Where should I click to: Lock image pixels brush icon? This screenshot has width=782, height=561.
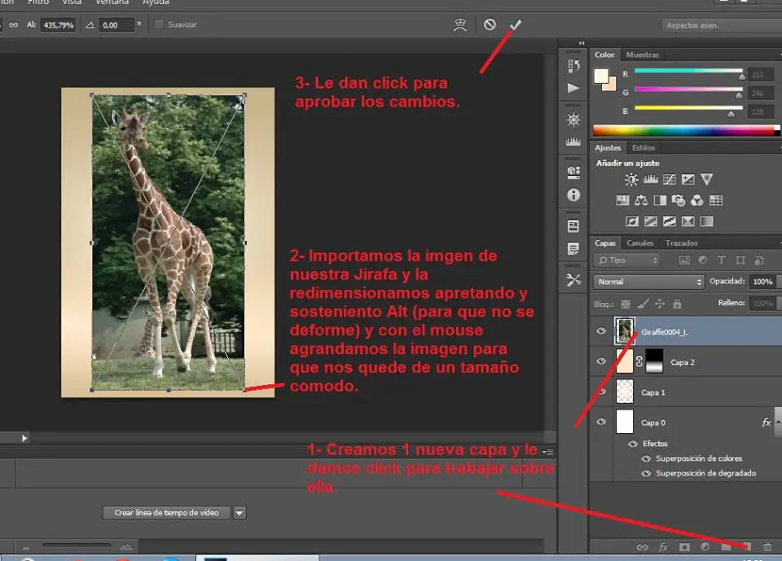tap(644, 303)
